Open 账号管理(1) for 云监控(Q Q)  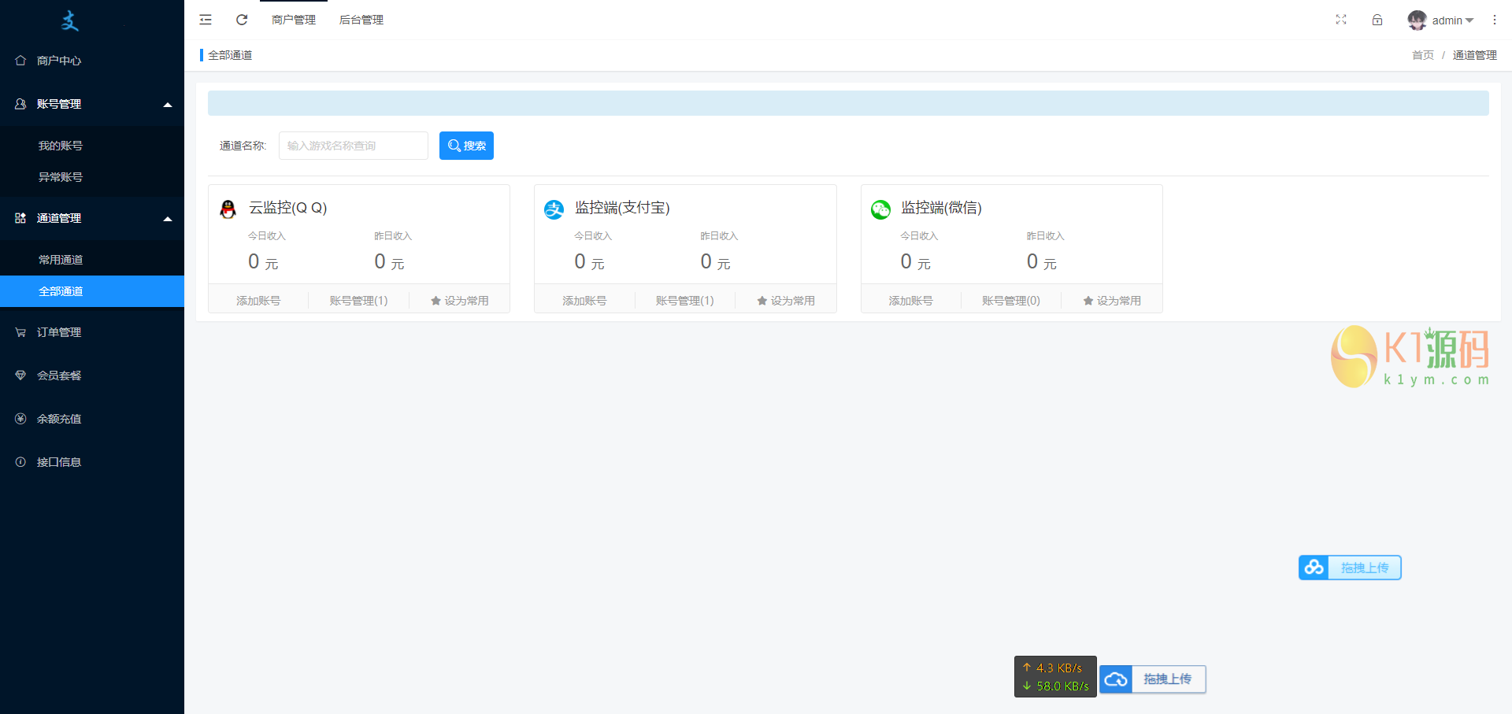click(x=358, y=301)
